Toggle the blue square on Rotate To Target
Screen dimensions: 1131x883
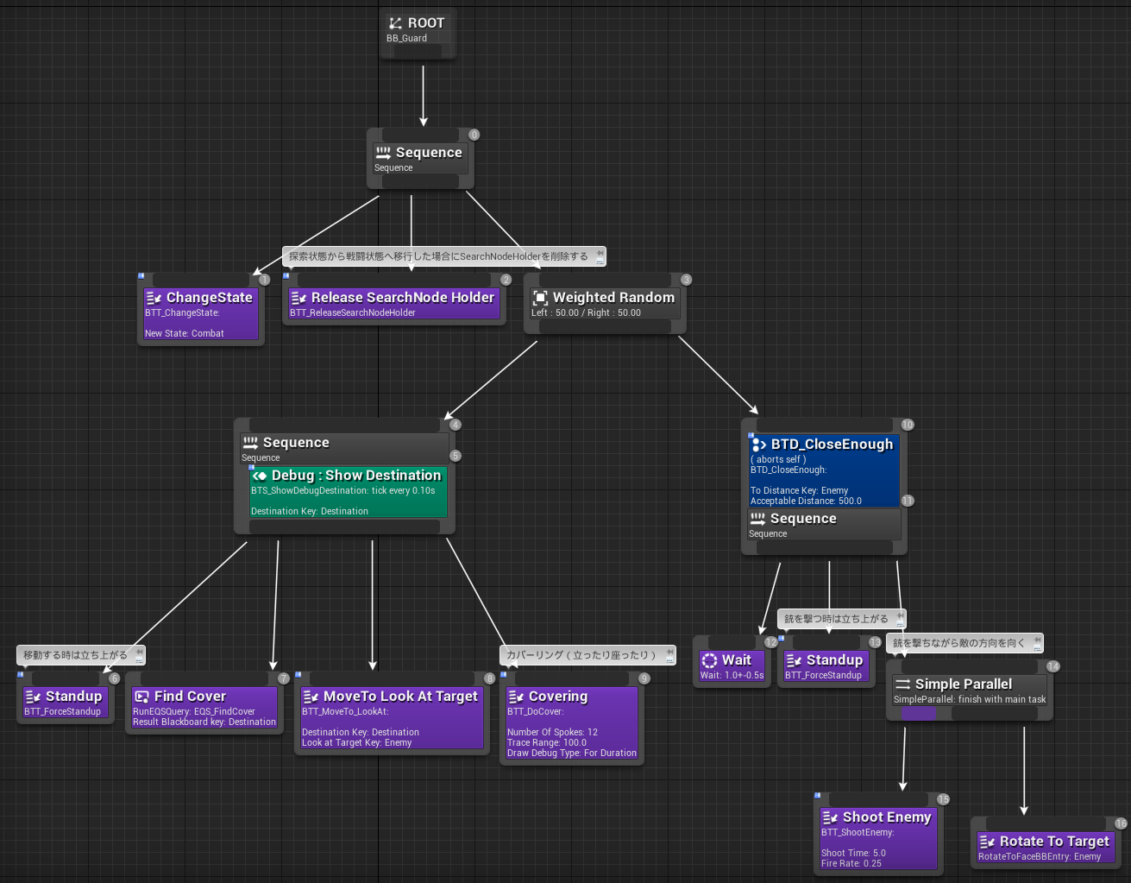(979, 821)
